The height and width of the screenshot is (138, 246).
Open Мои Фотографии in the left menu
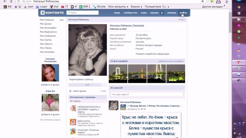tap(48, 28)
